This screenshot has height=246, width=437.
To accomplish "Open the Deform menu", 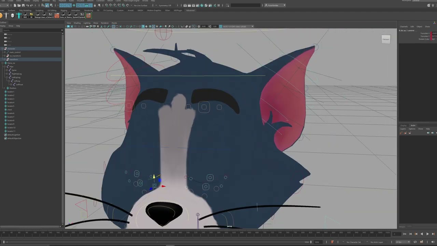I will [x=90, y=1].
